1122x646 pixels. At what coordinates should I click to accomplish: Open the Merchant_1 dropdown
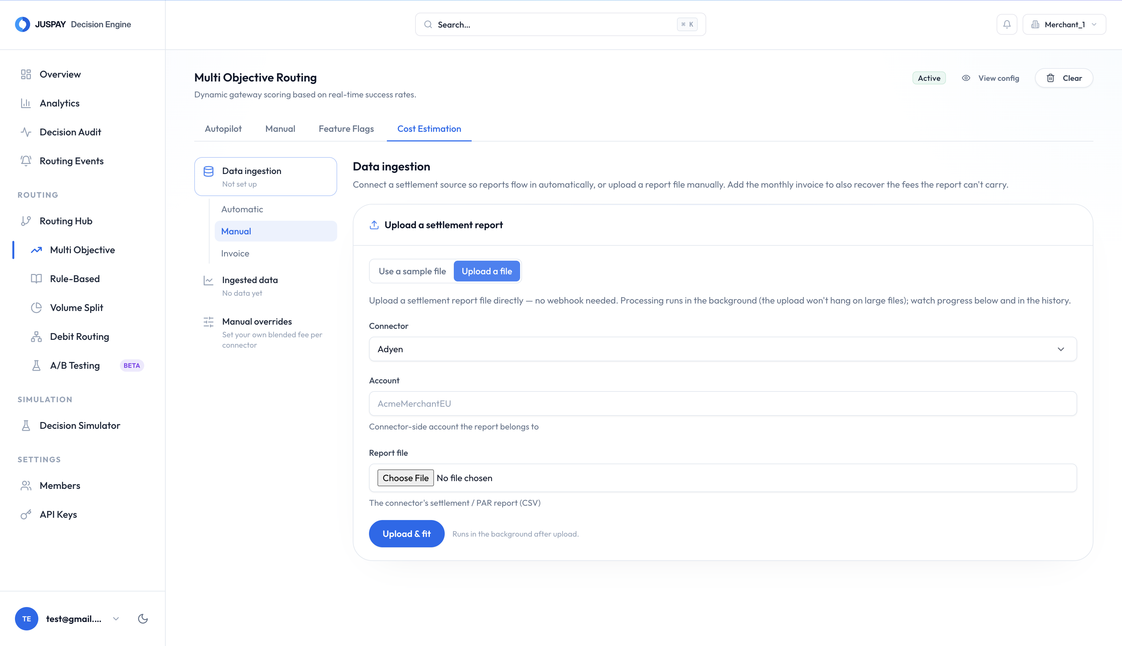coord(1064,24)
